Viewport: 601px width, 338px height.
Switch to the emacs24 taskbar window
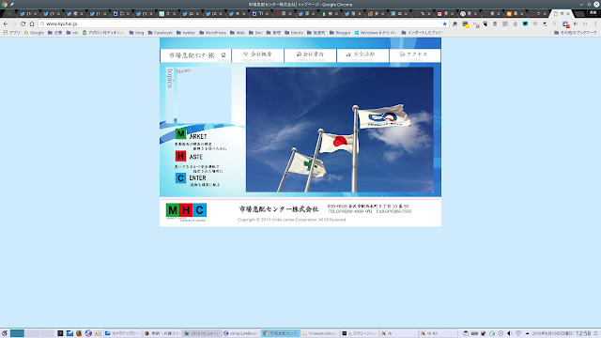tap(240, 333)
